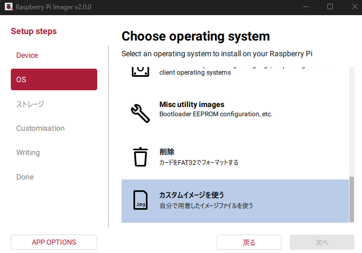Switch to the ストレージ step
Viewport: 362px width, 253px height.
click(30, 104)
